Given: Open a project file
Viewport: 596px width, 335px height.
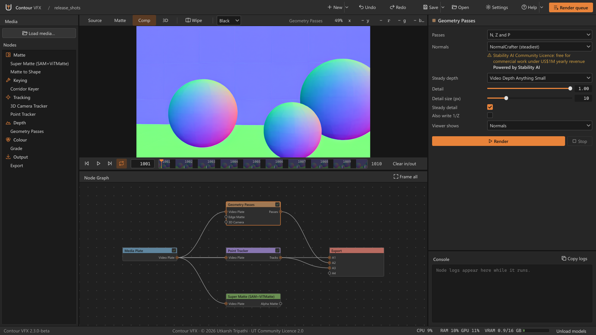Looking at the screenshot, I should (460, 7).
